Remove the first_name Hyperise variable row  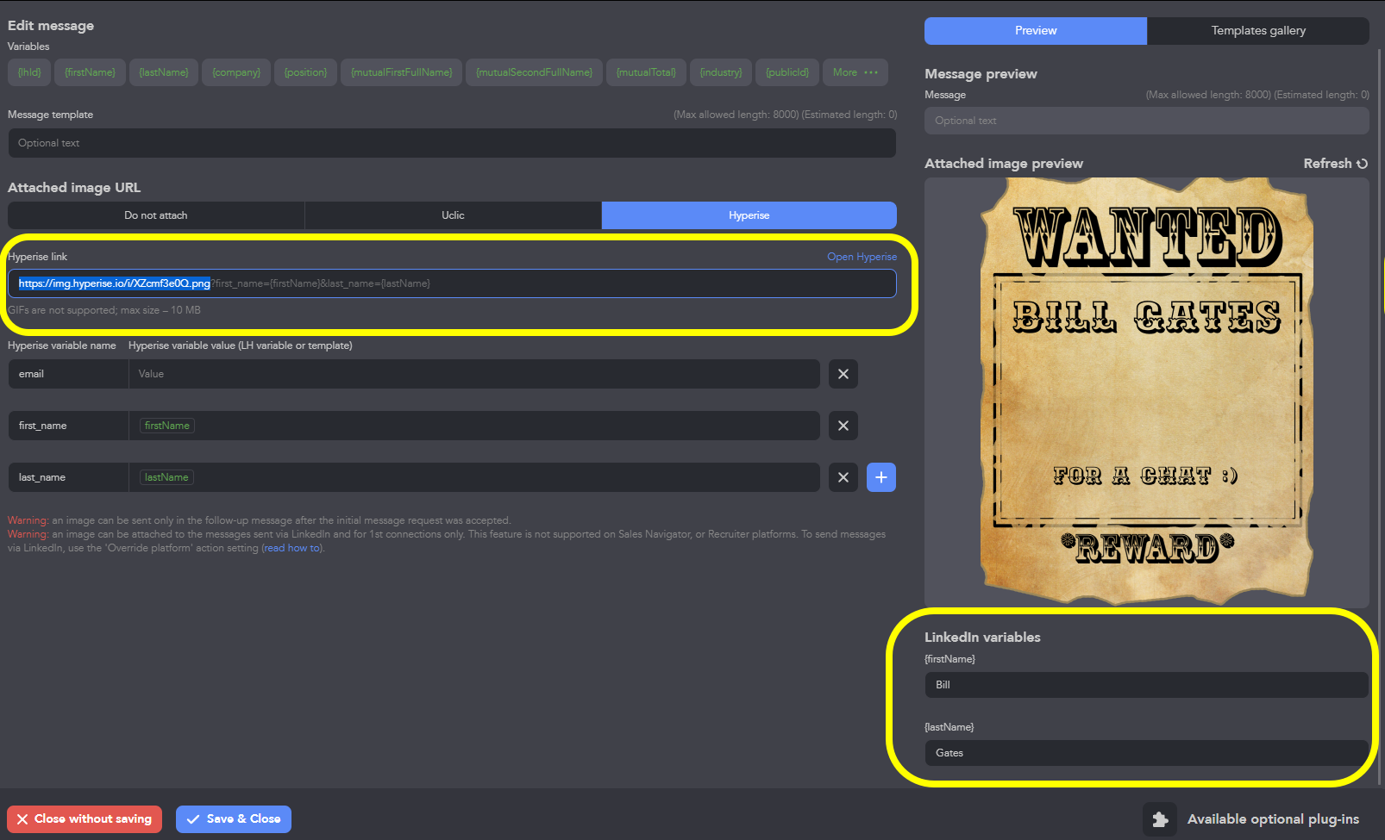(x=843, y=426)
